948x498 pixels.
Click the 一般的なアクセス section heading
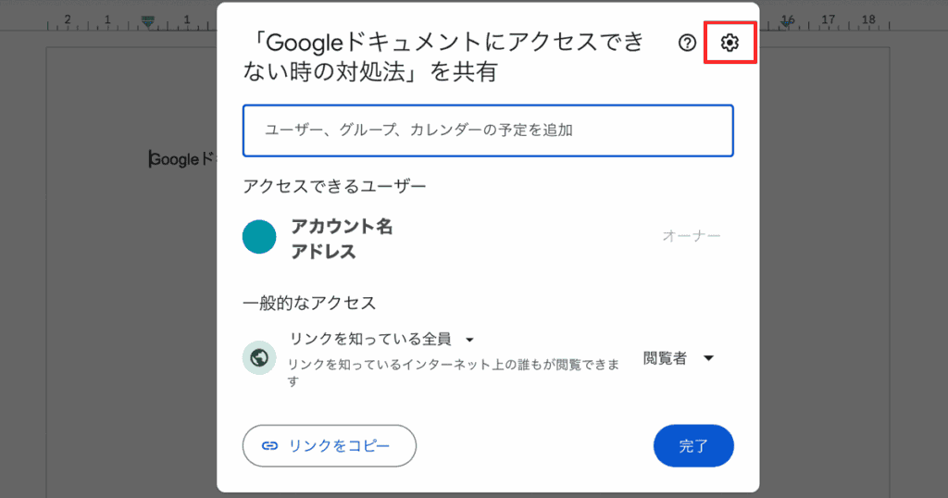coord(309,303)
